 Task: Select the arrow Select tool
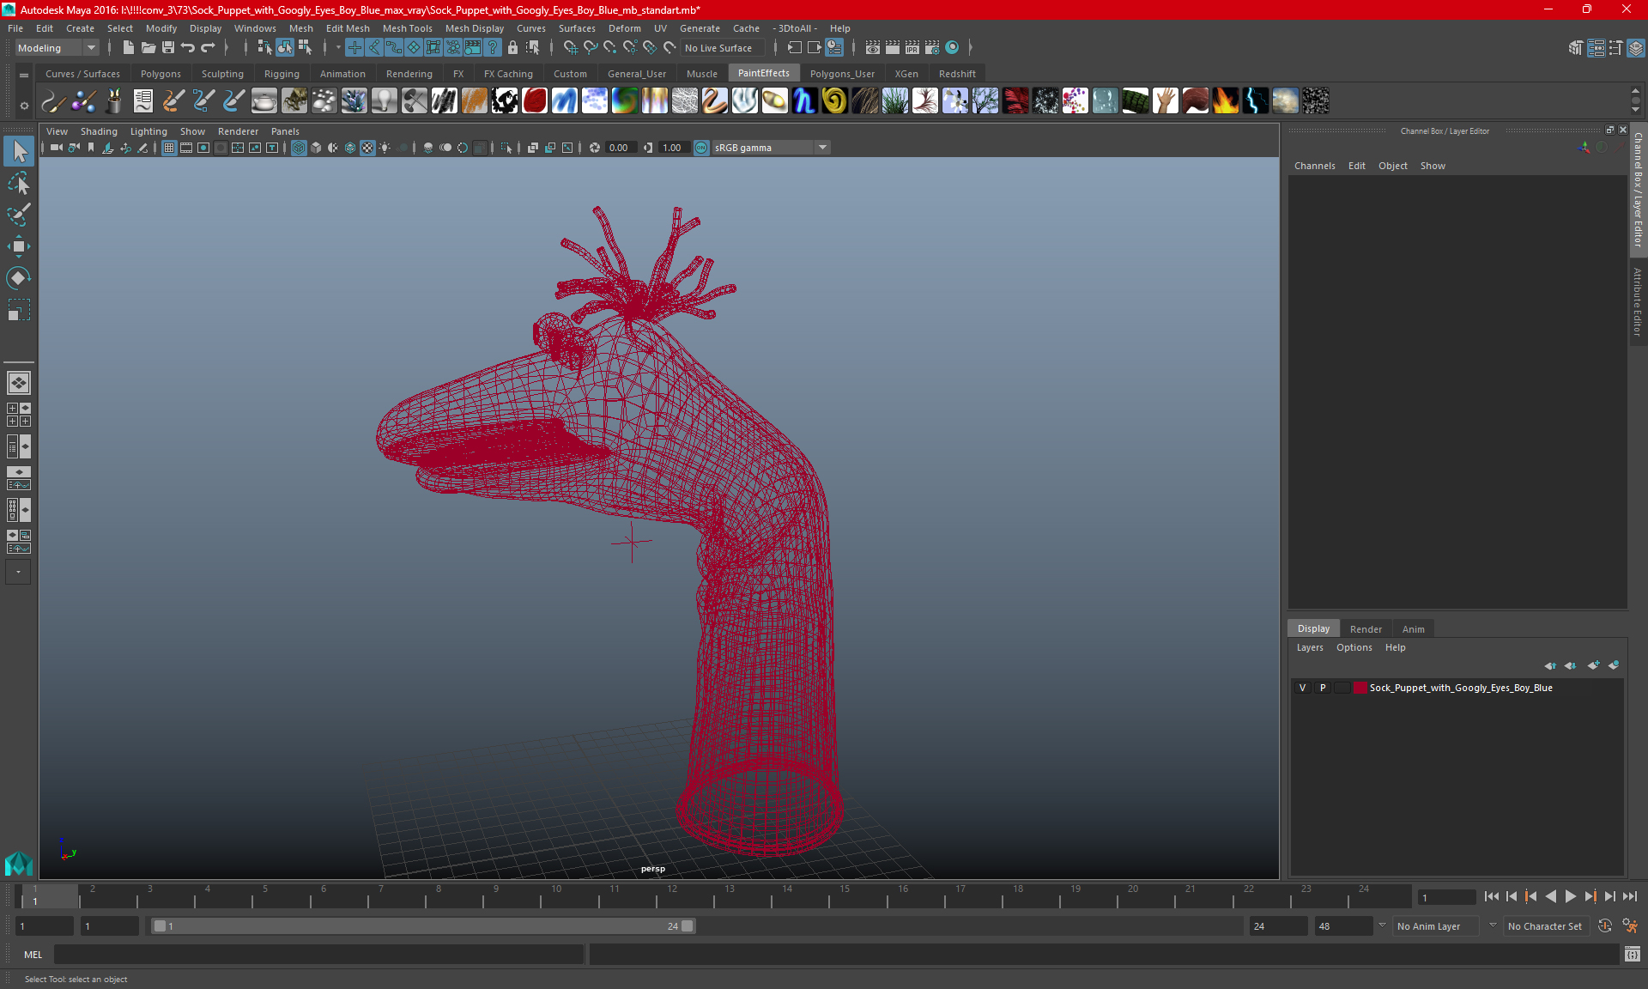pos(19,152)
